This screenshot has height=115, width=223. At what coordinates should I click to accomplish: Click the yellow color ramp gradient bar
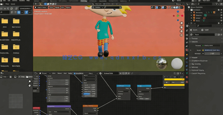(174, 80)
